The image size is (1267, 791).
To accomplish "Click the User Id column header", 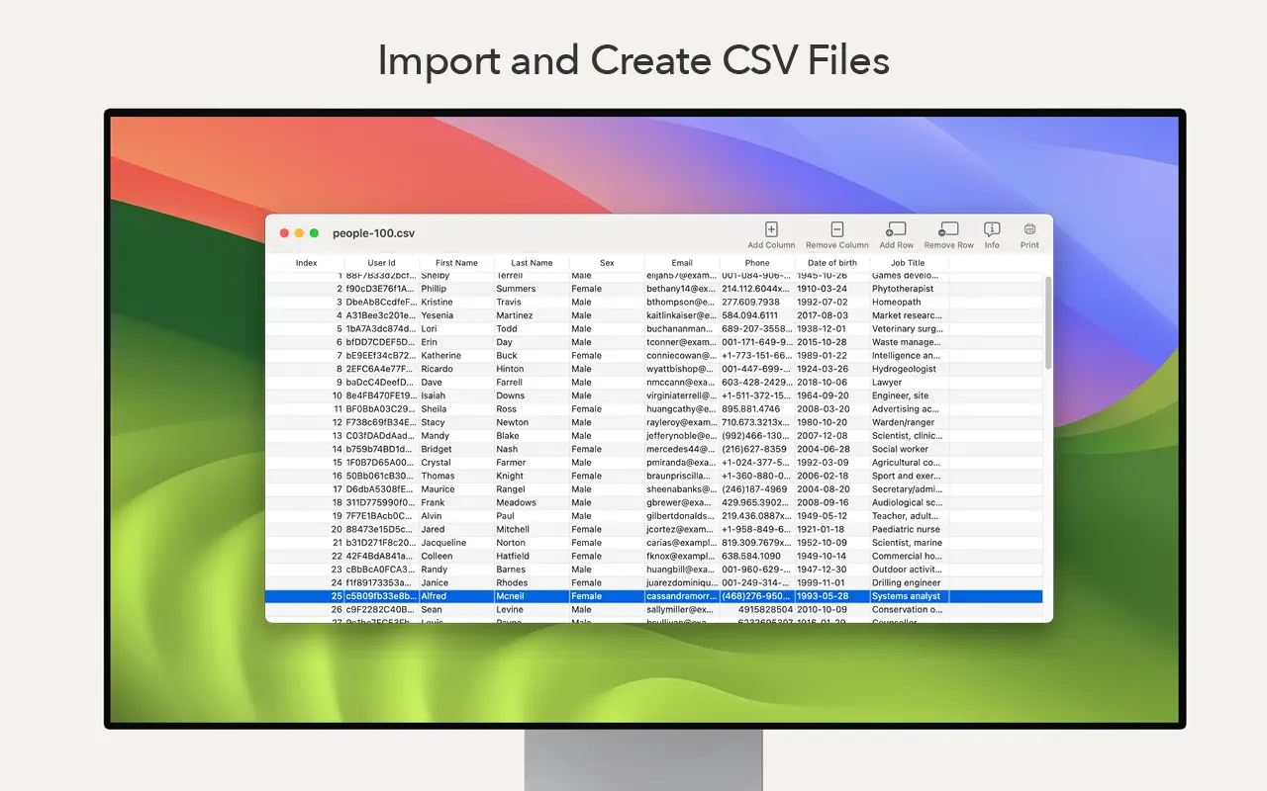I will [382, 262].
